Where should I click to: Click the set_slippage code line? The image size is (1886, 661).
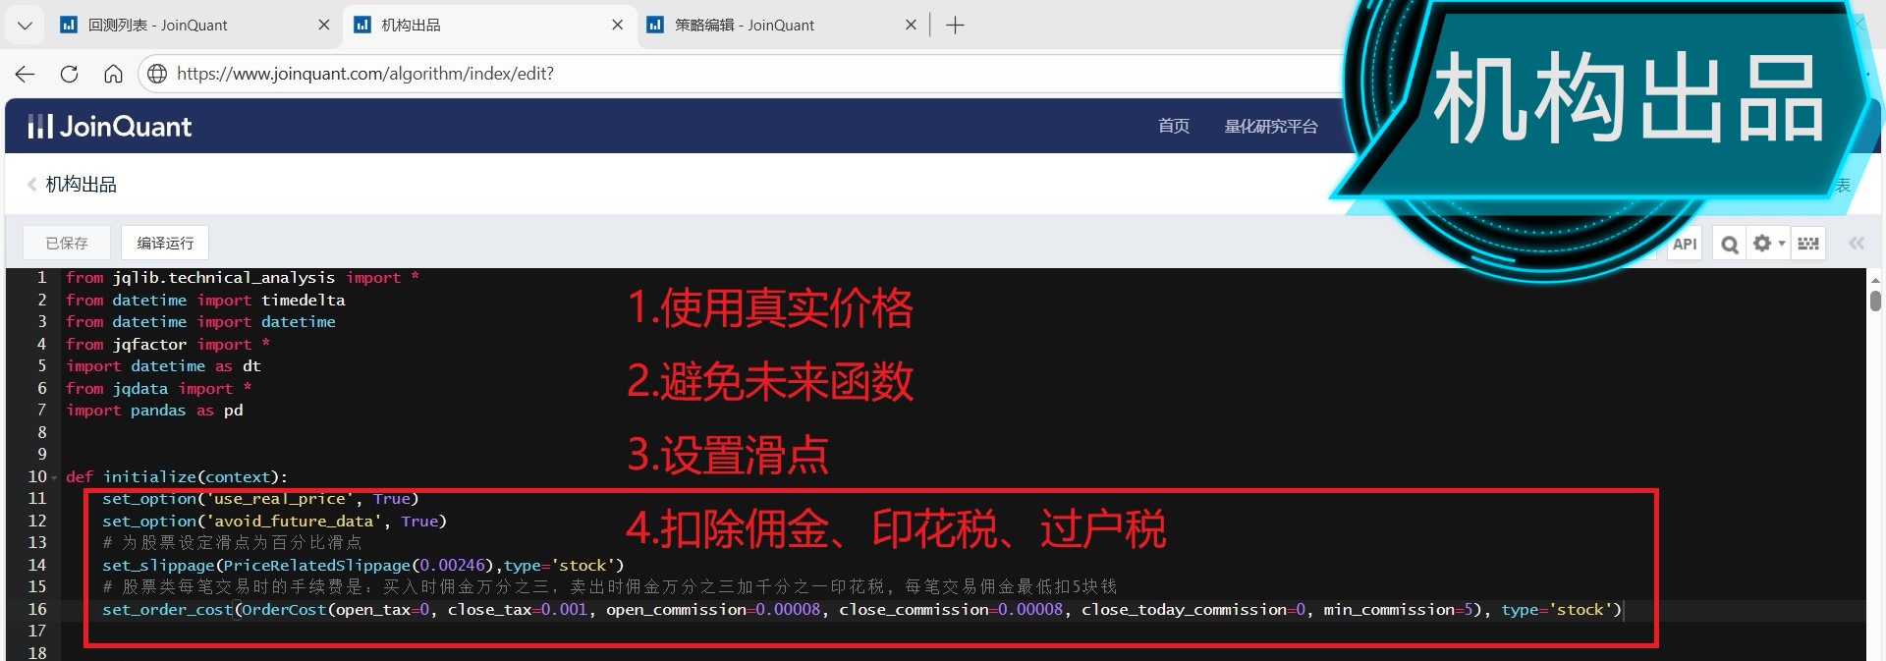coord(363,566)
